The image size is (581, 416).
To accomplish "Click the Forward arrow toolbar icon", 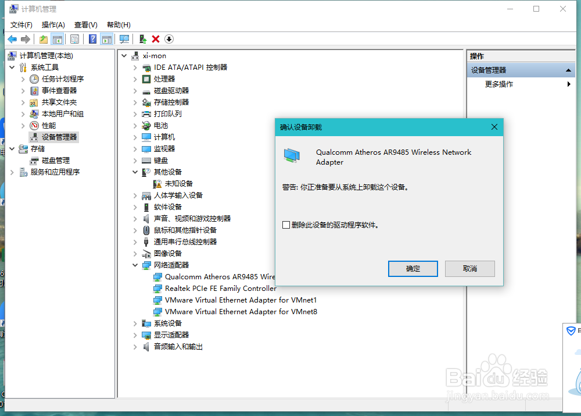I will 26,39.
